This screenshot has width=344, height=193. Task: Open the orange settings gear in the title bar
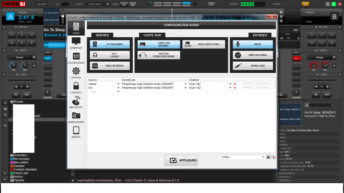(305, 4)
